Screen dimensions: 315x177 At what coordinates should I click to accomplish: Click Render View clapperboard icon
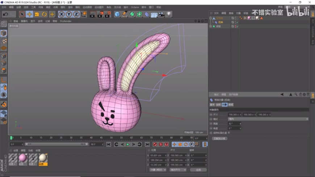tap(92, 14)
